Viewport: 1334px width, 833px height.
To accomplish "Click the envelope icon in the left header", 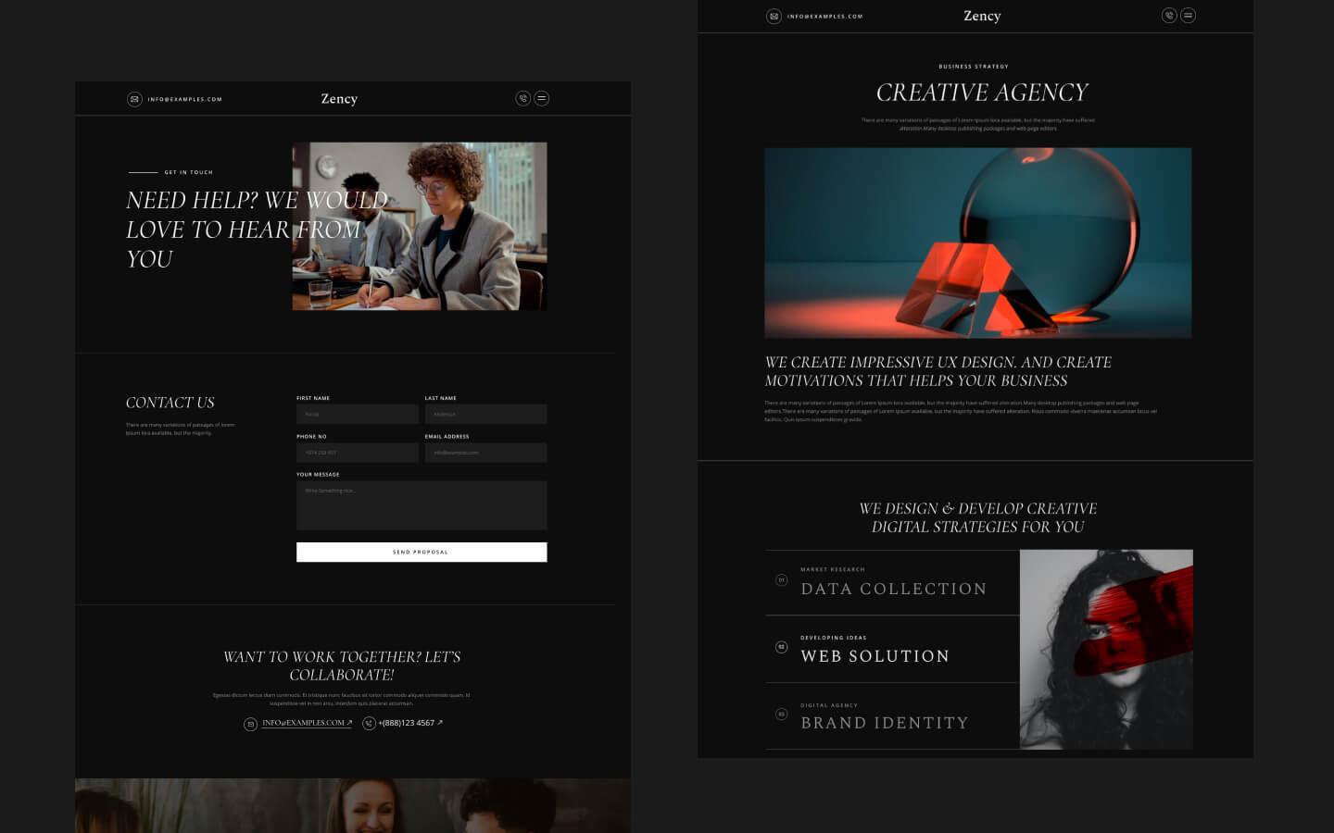I will [135, 98].
